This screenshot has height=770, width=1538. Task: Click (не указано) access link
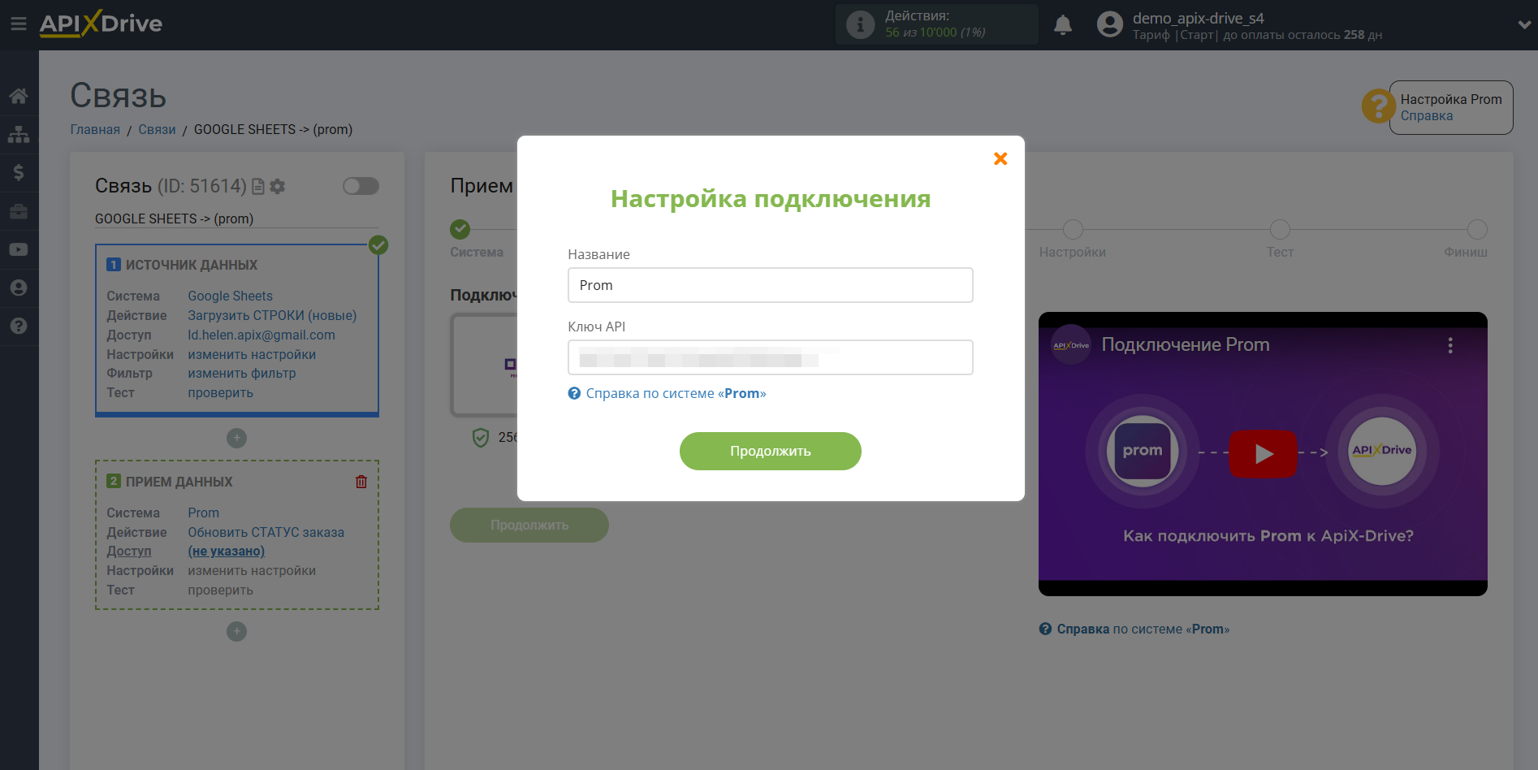(x=226, y=552)
